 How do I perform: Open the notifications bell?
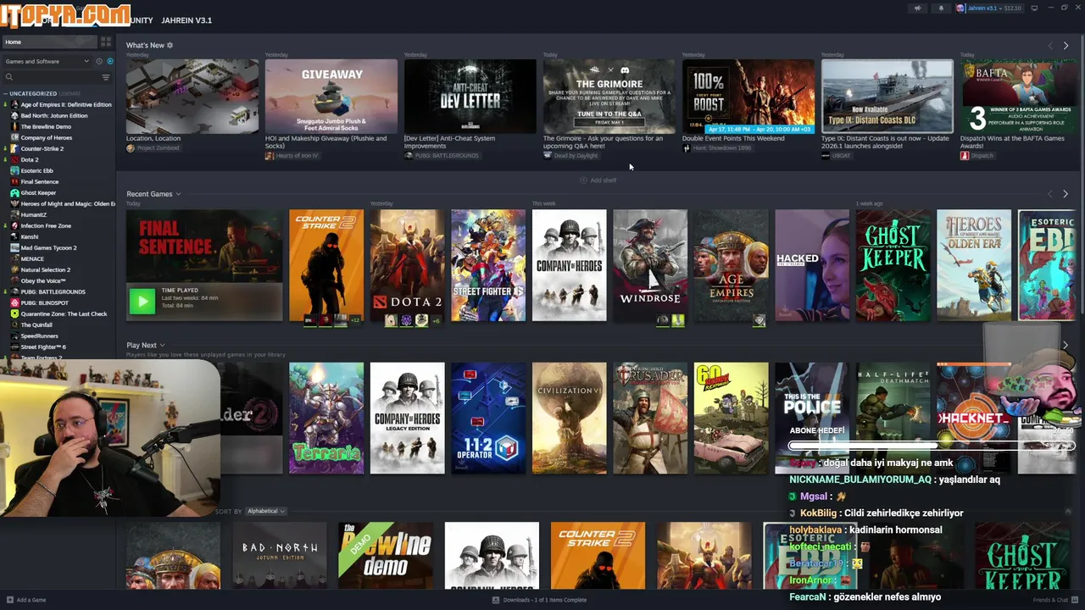click(x=940, y=8)
